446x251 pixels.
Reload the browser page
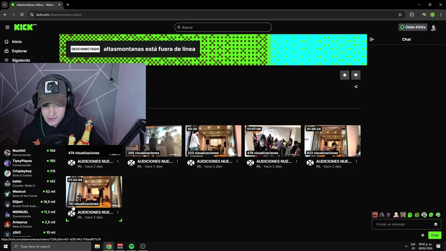[x=22, y=15]
